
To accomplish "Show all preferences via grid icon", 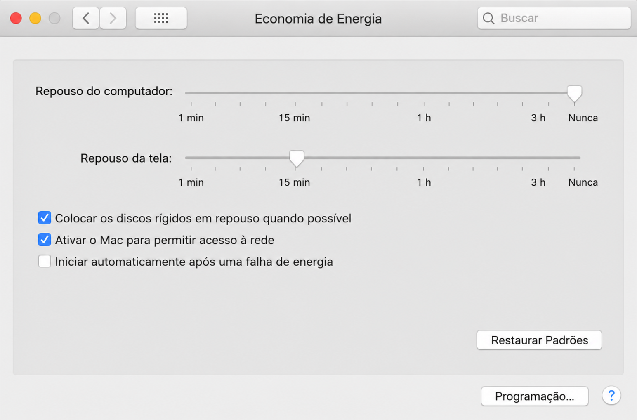I will click(161, 18).
